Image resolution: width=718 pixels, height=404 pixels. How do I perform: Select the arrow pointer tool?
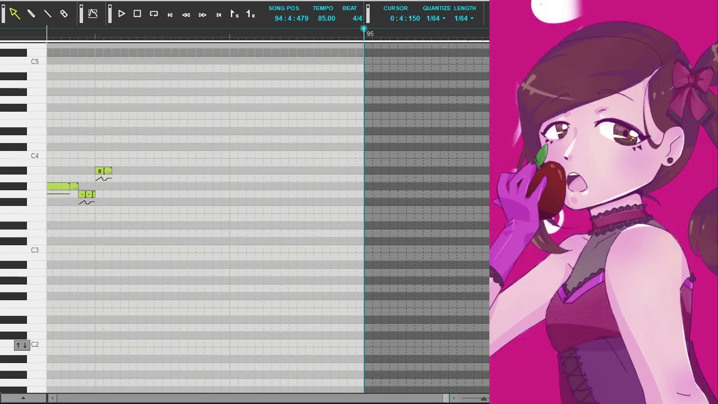[x=15, y=13]
